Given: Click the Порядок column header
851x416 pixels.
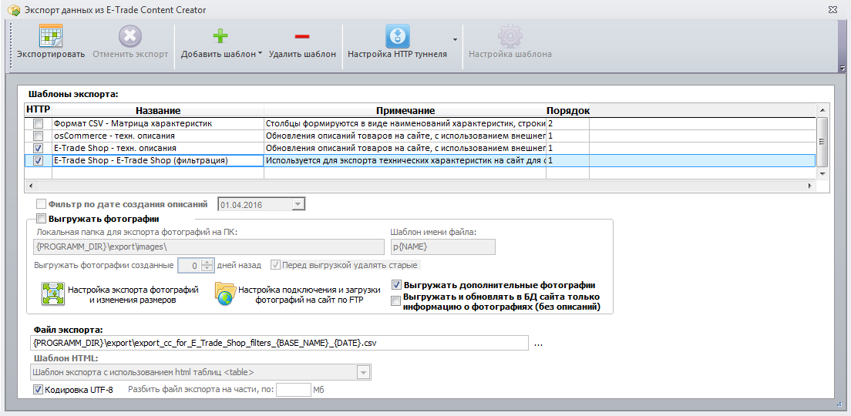Looking at the screenshot, I should (567, 110).
